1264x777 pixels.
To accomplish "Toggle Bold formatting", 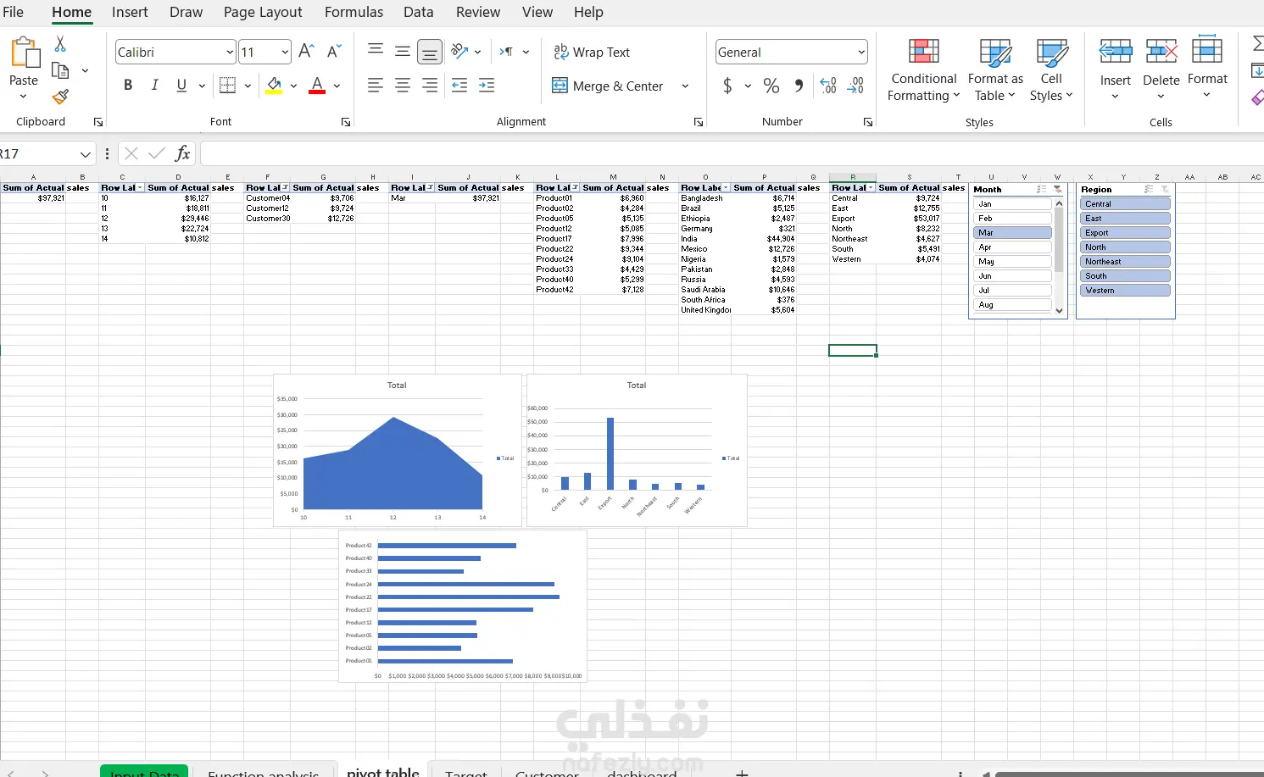I will click(x=128, y=85).
